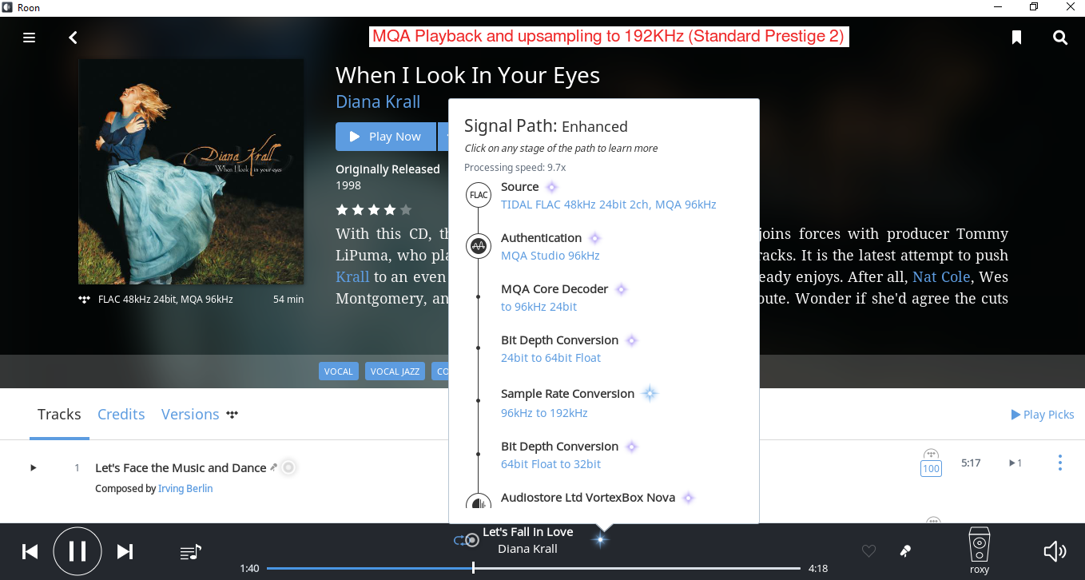This screenshot has height=580, width=1085.
Task: Click the 'to 96kHz 24bit' decoder stage
Action: 539,307
